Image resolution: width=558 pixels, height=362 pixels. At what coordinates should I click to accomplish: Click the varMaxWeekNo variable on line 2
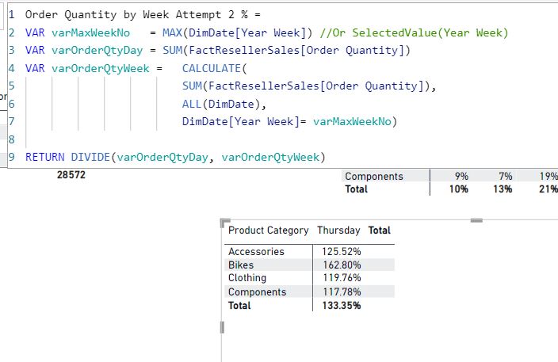click(x=90, y=32)
